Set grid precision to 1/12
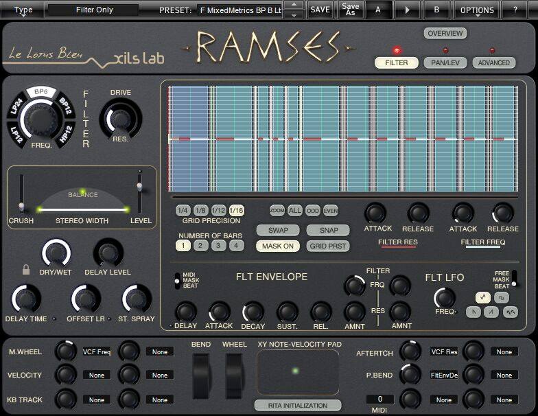The width and height of the screenshot is (538, 416). coord(218,210)
